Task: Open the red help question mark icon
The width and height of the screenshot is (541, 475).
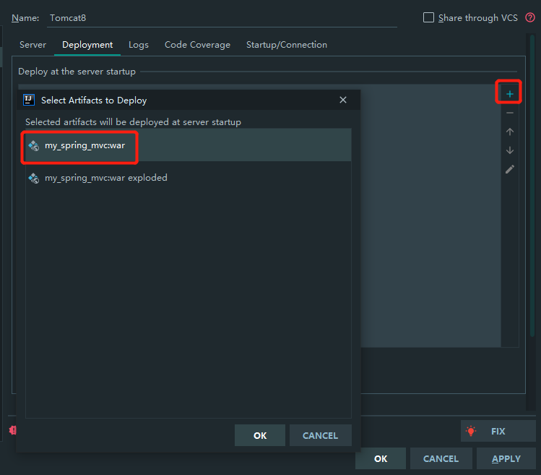Action: (530, 17)
